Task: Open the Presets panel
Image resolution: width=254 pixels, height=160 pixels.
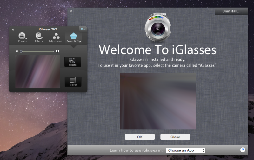Action: (x=22, y=37)
